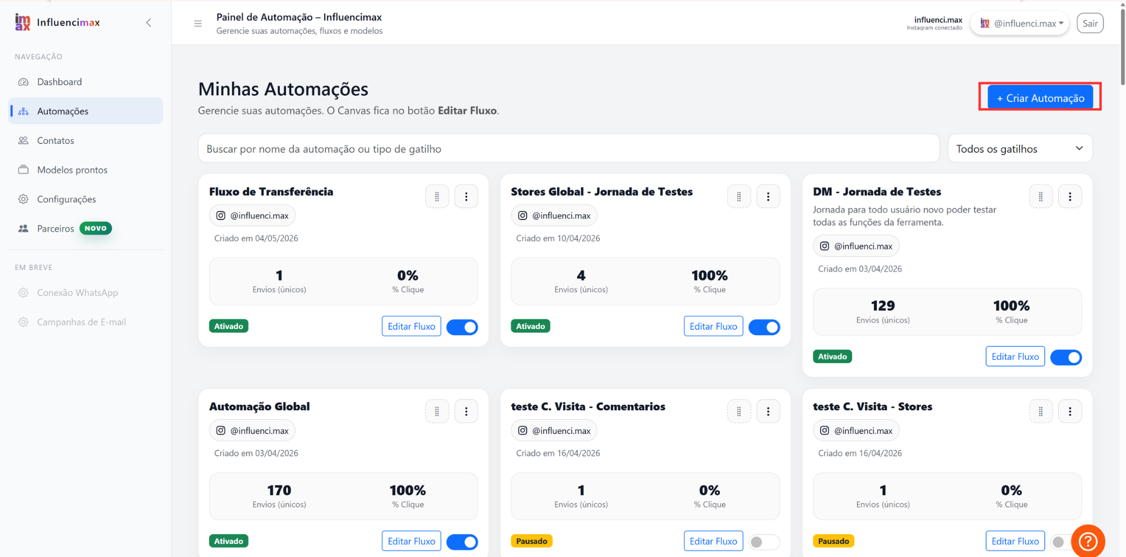Open more options on Automação Global card
Viewport: 1126px width, 557px height.
(x=466, y=411)
